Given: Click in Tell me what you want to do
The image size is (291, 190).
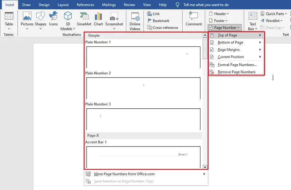Looking at the screenshot, I should [206, 5].
